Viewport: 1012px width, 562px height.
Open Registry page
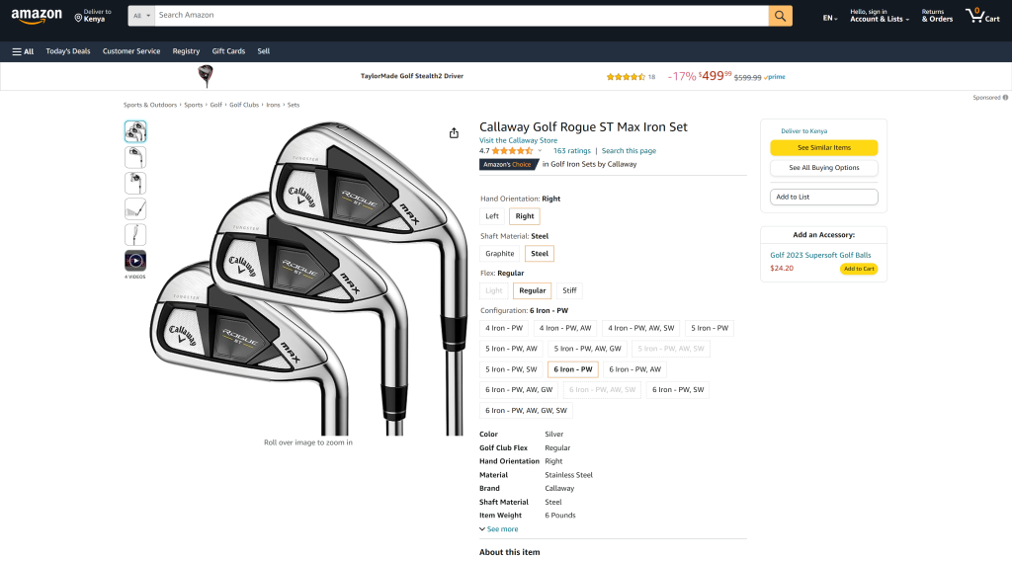(186, 51)
